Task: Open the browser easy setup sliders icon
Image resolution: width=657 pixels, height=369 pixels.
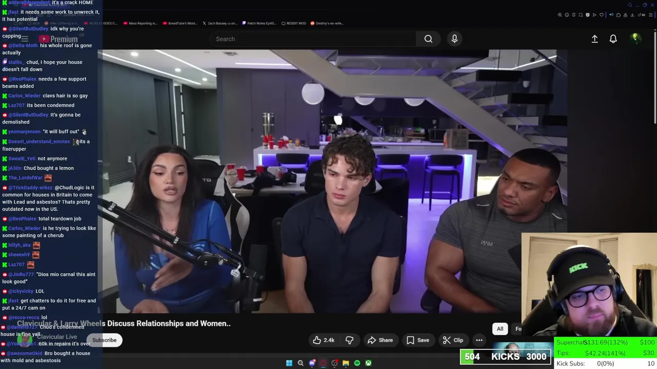Action: (x=651, y=15)
